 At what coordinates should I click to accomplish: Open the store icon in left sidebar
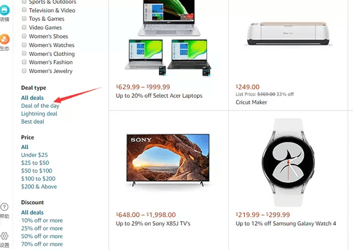click(x=4, y=10)
